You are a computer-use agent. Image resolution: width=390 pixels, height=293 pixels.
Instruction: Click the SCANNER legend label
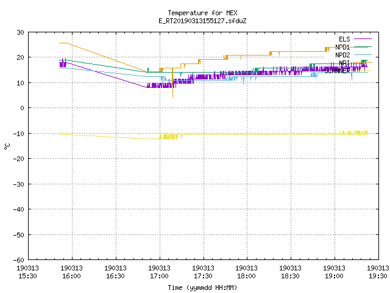pyautogui.click(x=337, y=71)
